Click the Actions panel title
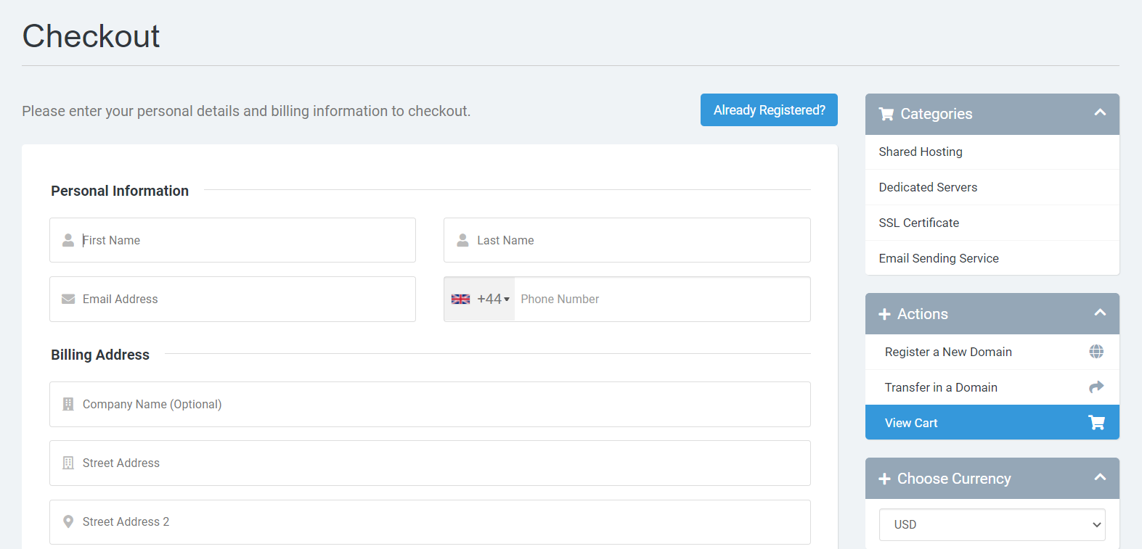 (923, 314)
